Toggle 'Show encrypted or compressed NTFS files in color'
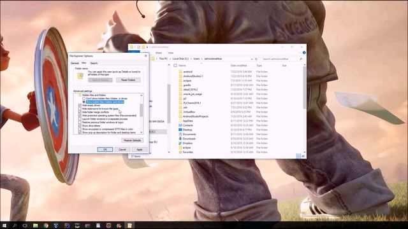408x229 pixels. (x=80, y=129)
